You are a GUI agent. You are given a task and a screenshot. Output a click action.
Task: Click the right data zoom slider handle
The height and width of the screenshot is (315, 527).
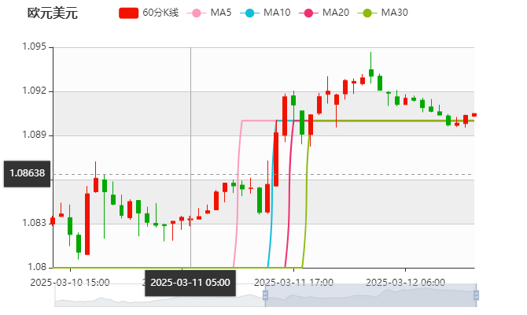tap(476, 295)
